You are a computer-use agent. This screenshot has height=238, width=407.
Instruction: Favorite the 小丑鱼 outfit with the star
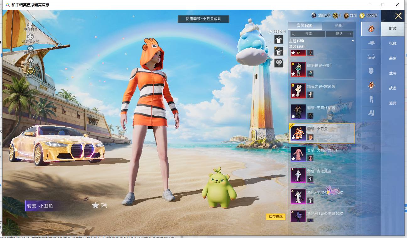coord(95,205)
